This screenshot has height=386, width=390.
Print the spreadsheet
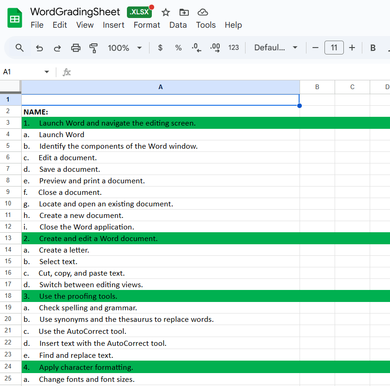(x=76, y=48)
